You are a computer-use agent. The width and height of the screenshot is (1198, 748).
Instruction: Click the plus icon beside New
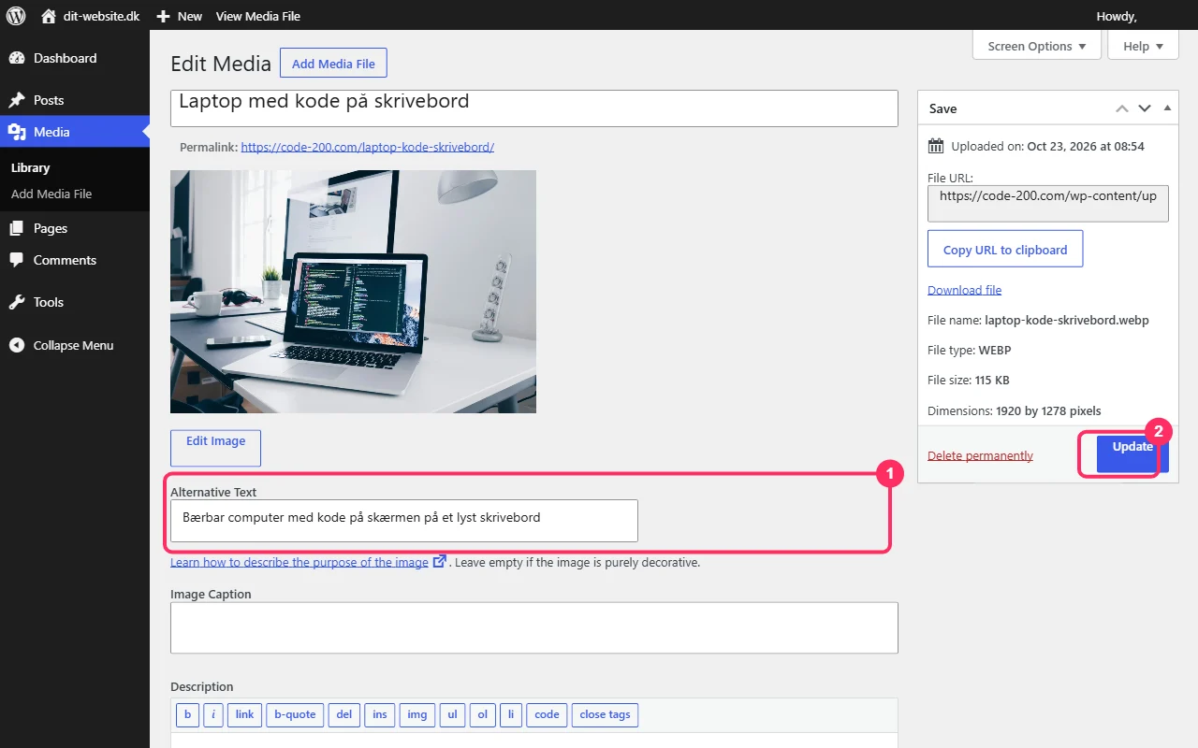click(x=163, y=16)
